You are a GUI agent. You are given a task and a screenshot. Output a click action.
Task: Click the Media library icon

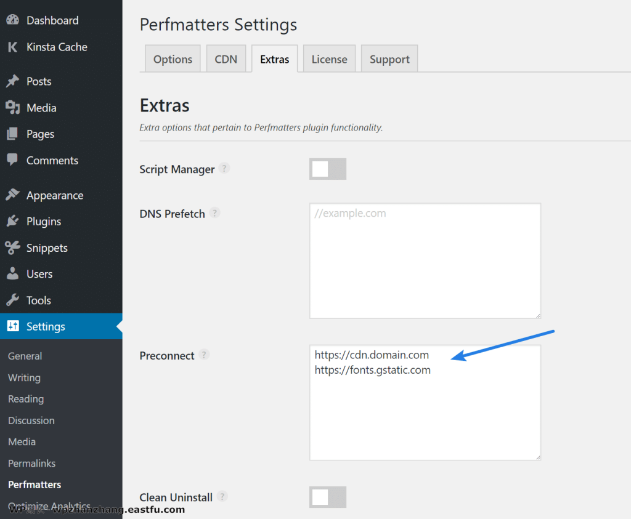click(12, 108)
